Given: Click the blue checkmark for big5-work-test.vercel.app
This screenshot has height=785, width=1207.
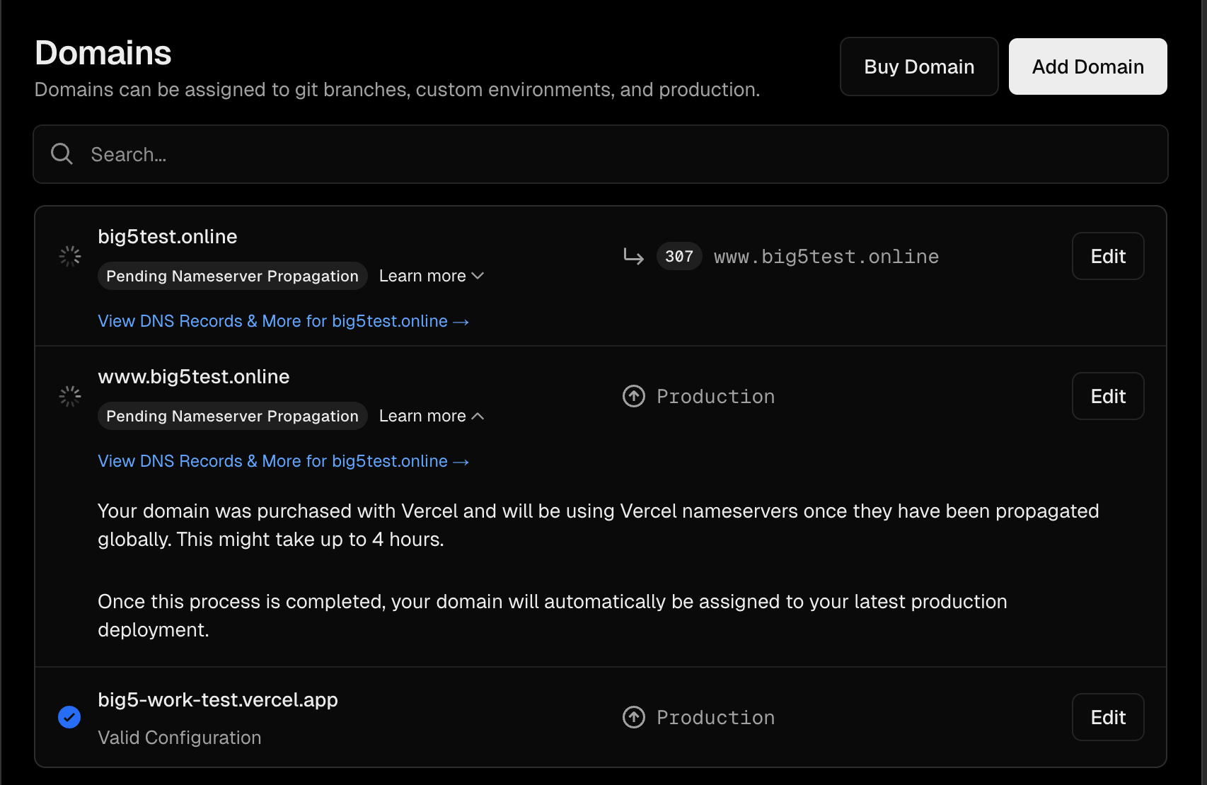Looking at the screenshot, I should point(69,717).
